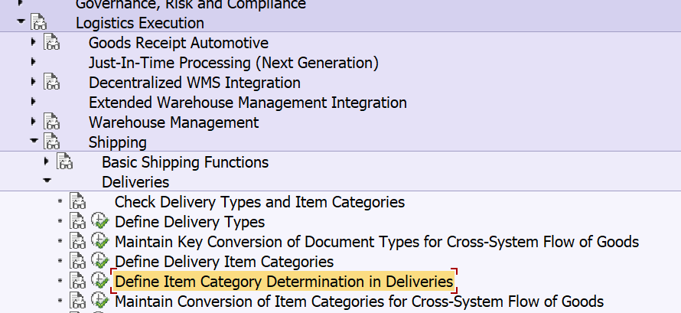Execute Define Delivery Item Categories activity icon
Image resolution: width=681 pixels, height=313 pixels.
99,262
